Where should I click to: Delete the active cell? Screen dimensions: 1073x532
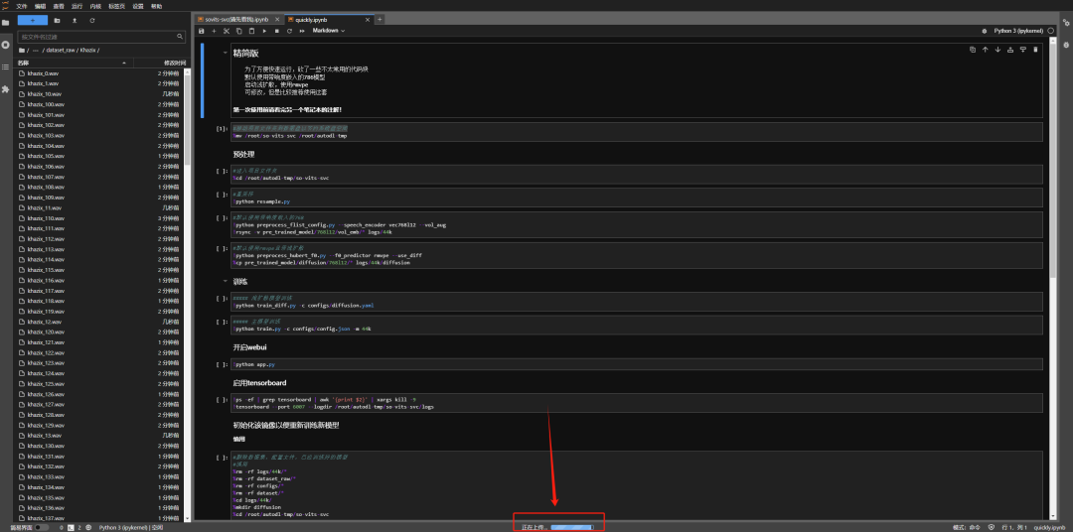tap(1035, 50)
